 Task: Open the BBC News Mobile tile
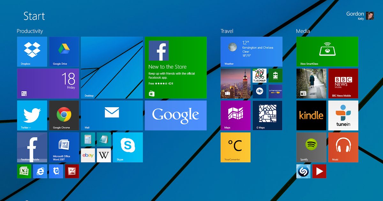click(343, 84)
